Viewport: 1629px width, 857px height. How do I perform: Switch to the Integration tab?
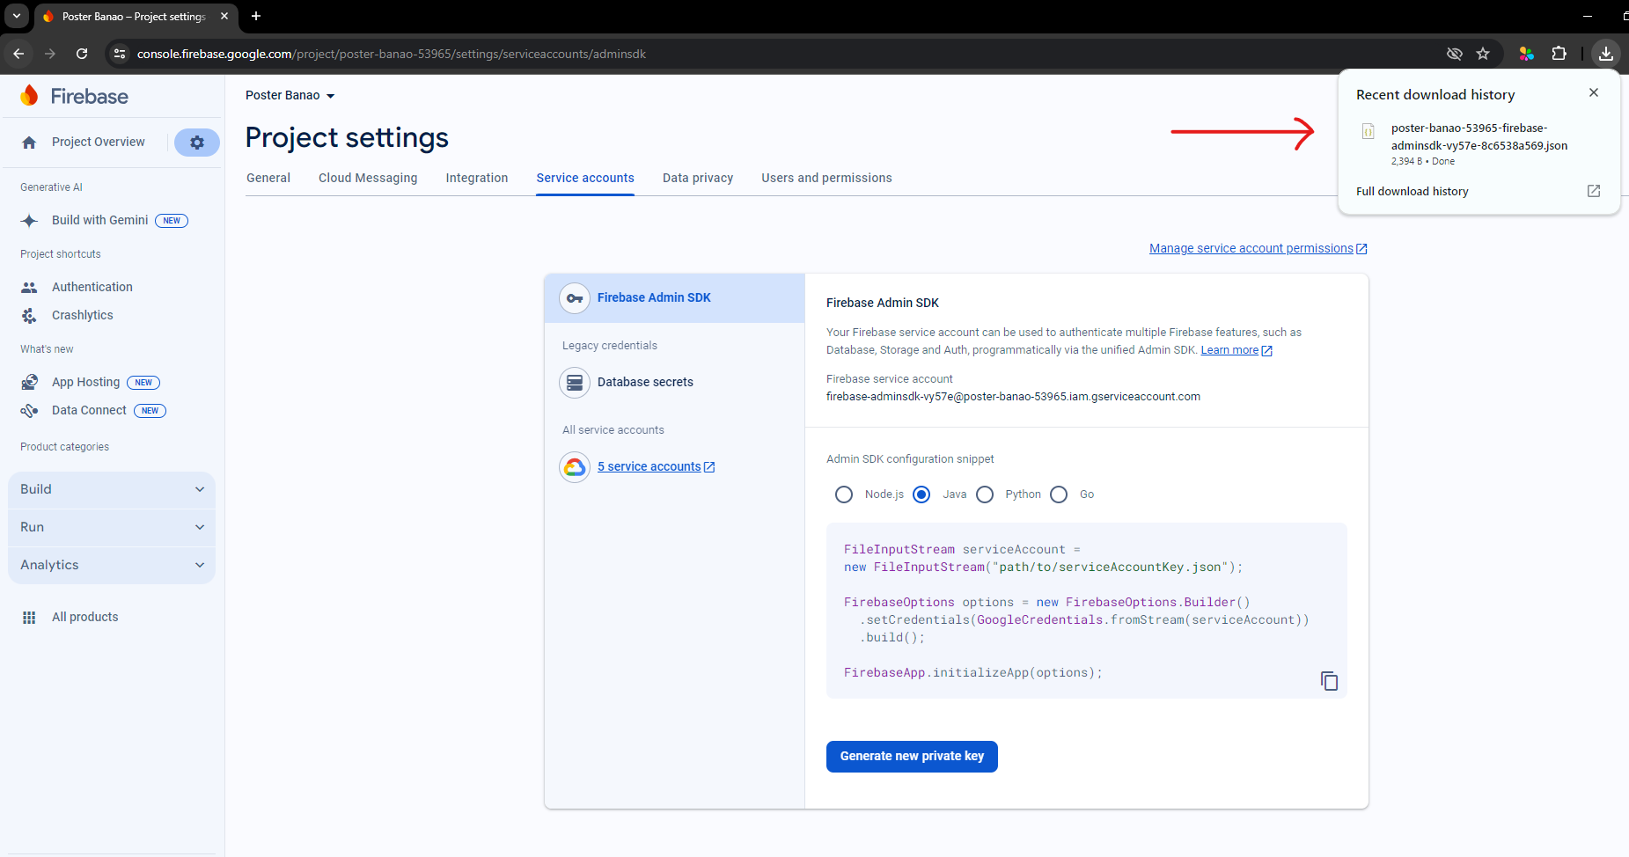point(477,178)
